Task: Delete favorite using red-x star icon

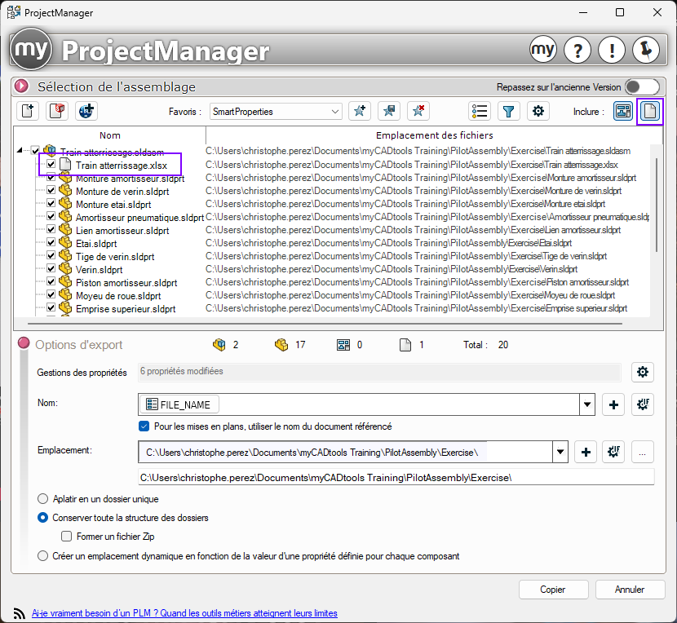Action: point(417,112)
